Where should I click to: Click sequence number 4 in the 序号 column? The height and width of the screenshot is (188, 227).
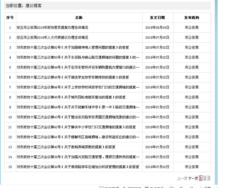coord(10,57)
